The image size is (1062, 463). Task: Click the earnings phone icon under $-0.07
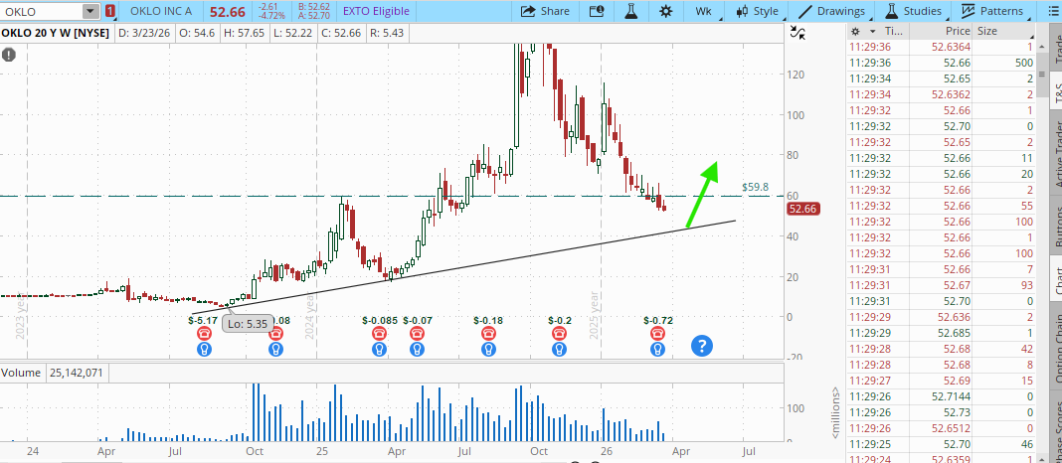pos(418,334)
